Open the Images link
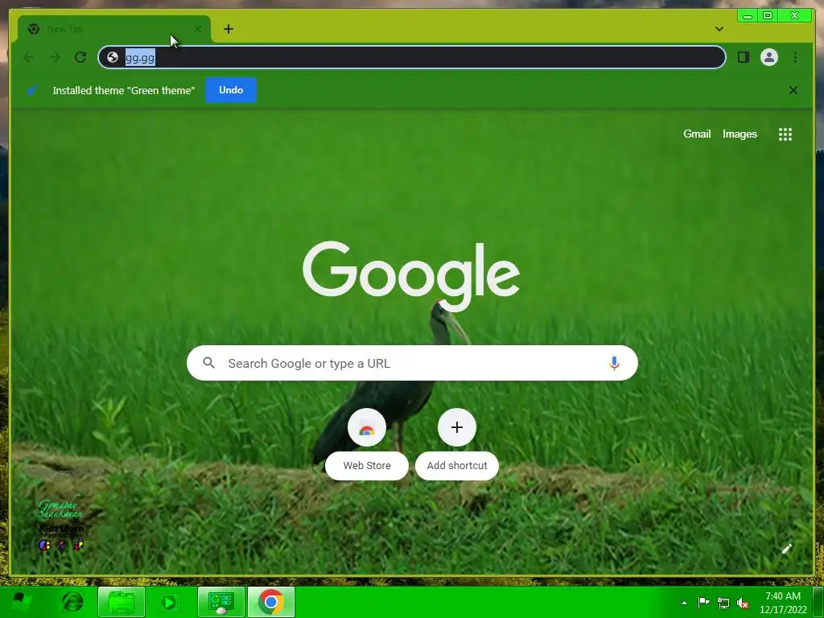The height and width of the screenshot is (618, 824). [x=740, y=134]
